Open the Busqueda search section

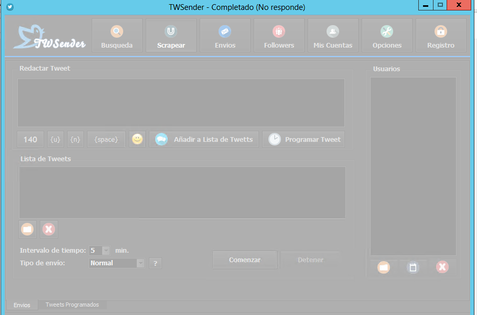pos(117,35)
